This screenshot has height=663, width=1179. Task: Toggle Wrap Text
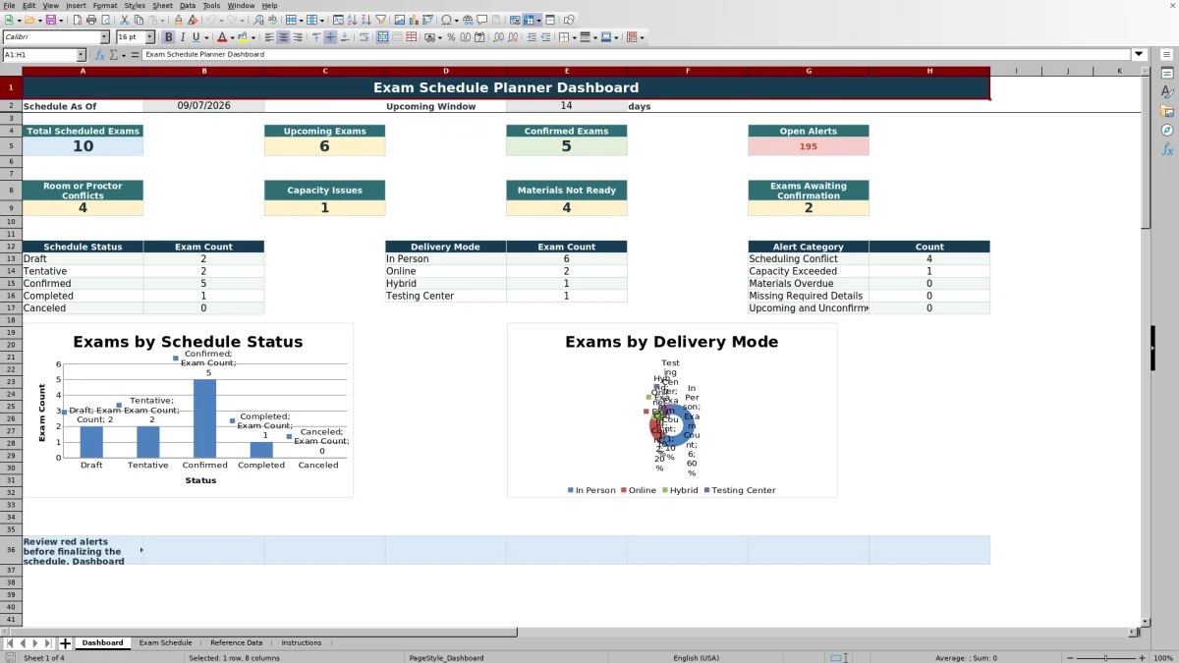point(365,37)
